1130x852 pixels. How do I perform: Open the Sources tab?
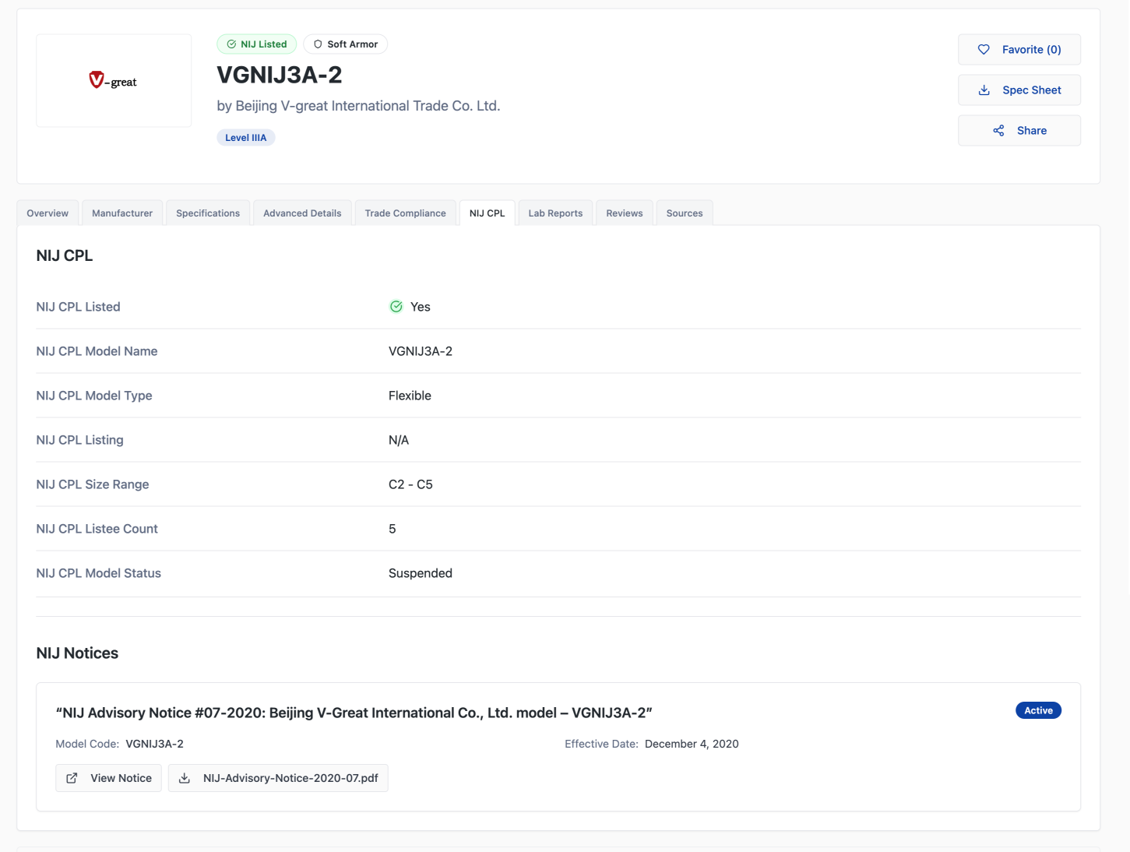685,213
